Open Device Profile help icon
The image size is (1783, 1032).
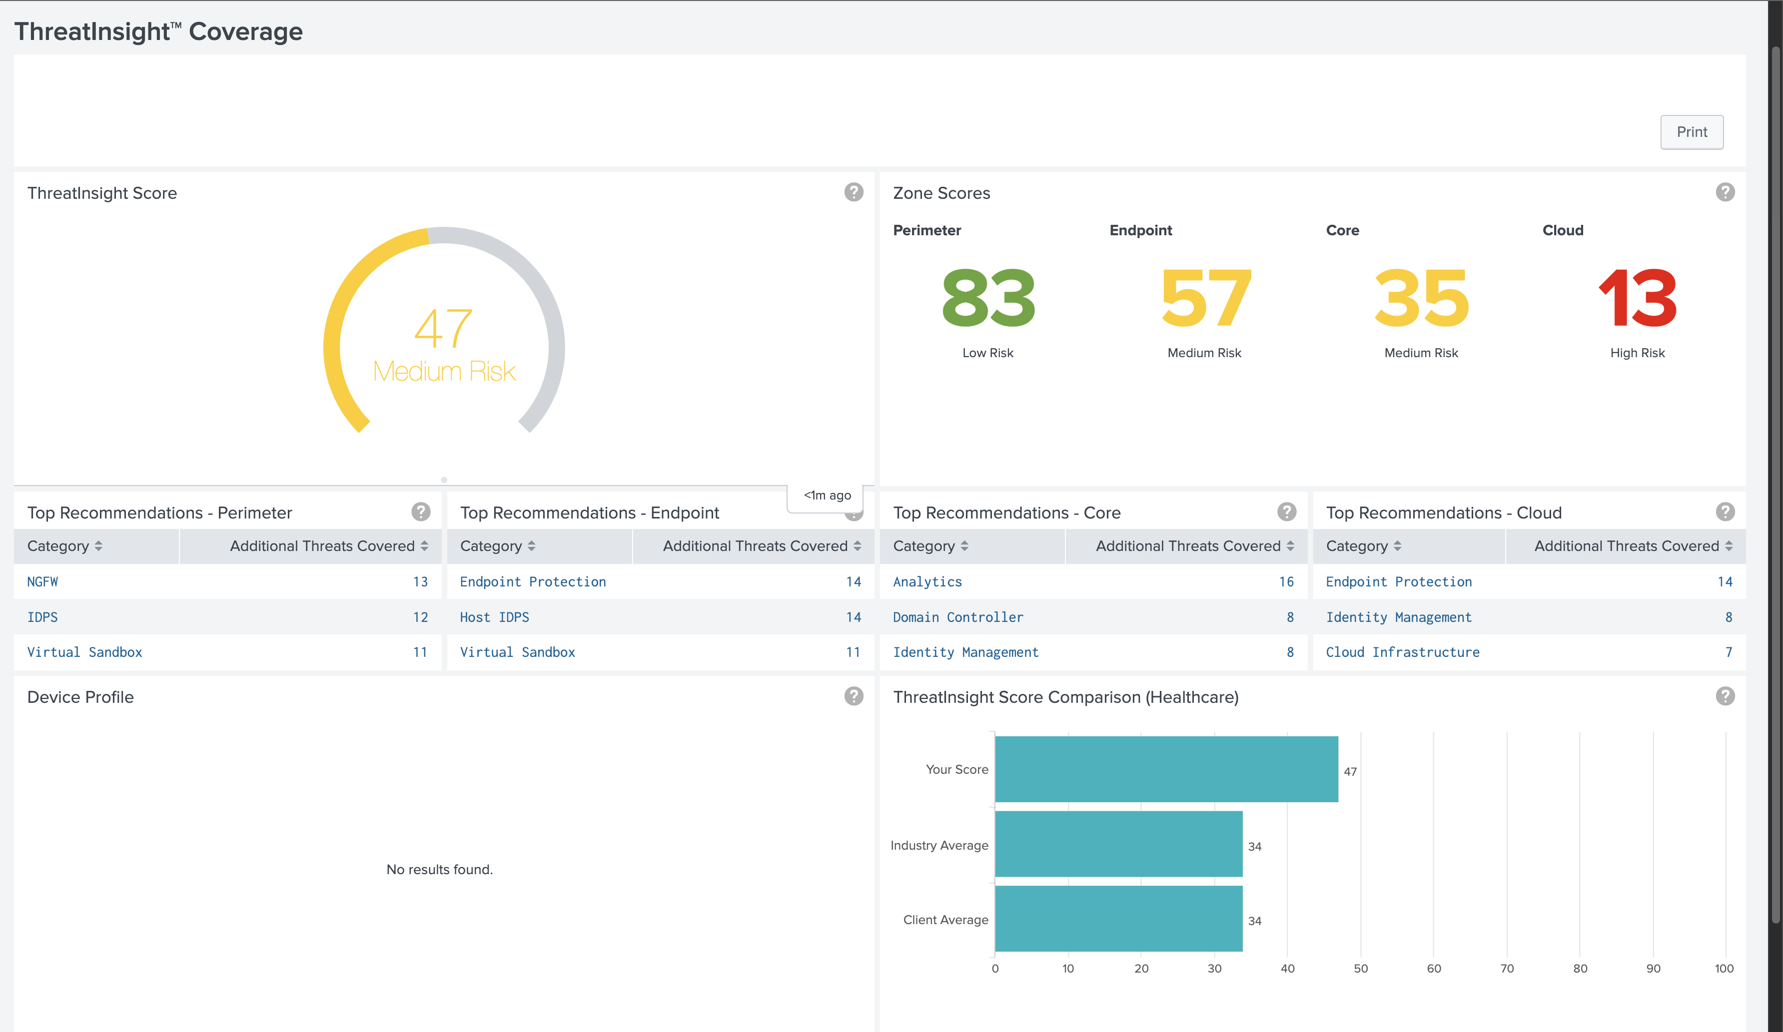click(854, 697)
